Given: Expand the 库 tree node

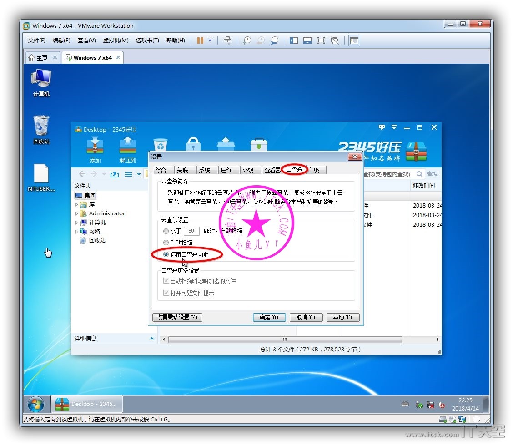Looking at the screenshot, I should point(77,204).
